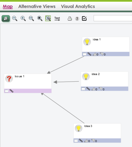Image resolution: width=132 pixels, height=147 pixels.
Task: Click thumbs up on idea 1
Action: pyautogui.click(x=94, y=54)
